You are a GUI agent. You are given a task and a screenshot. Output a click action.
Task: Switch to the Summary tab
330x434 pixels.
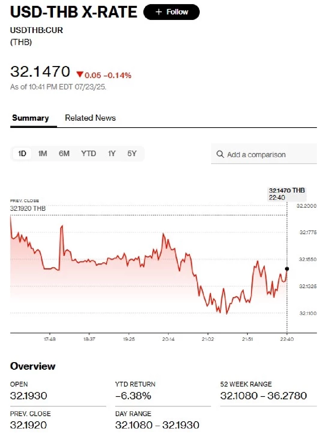pos(30,118)
